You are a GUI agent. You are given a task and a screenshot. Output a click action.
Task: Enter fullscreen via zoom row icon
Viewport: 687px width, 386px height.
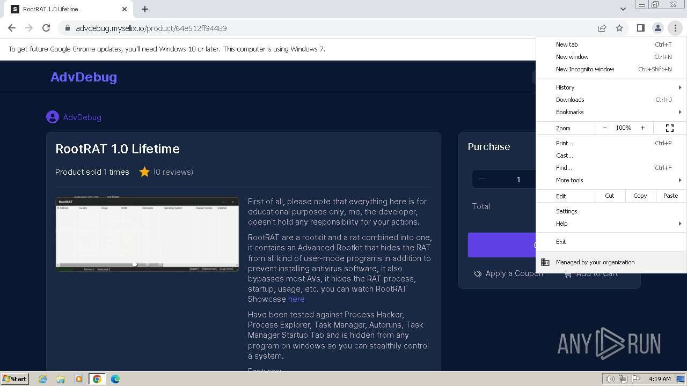[669, 128]
